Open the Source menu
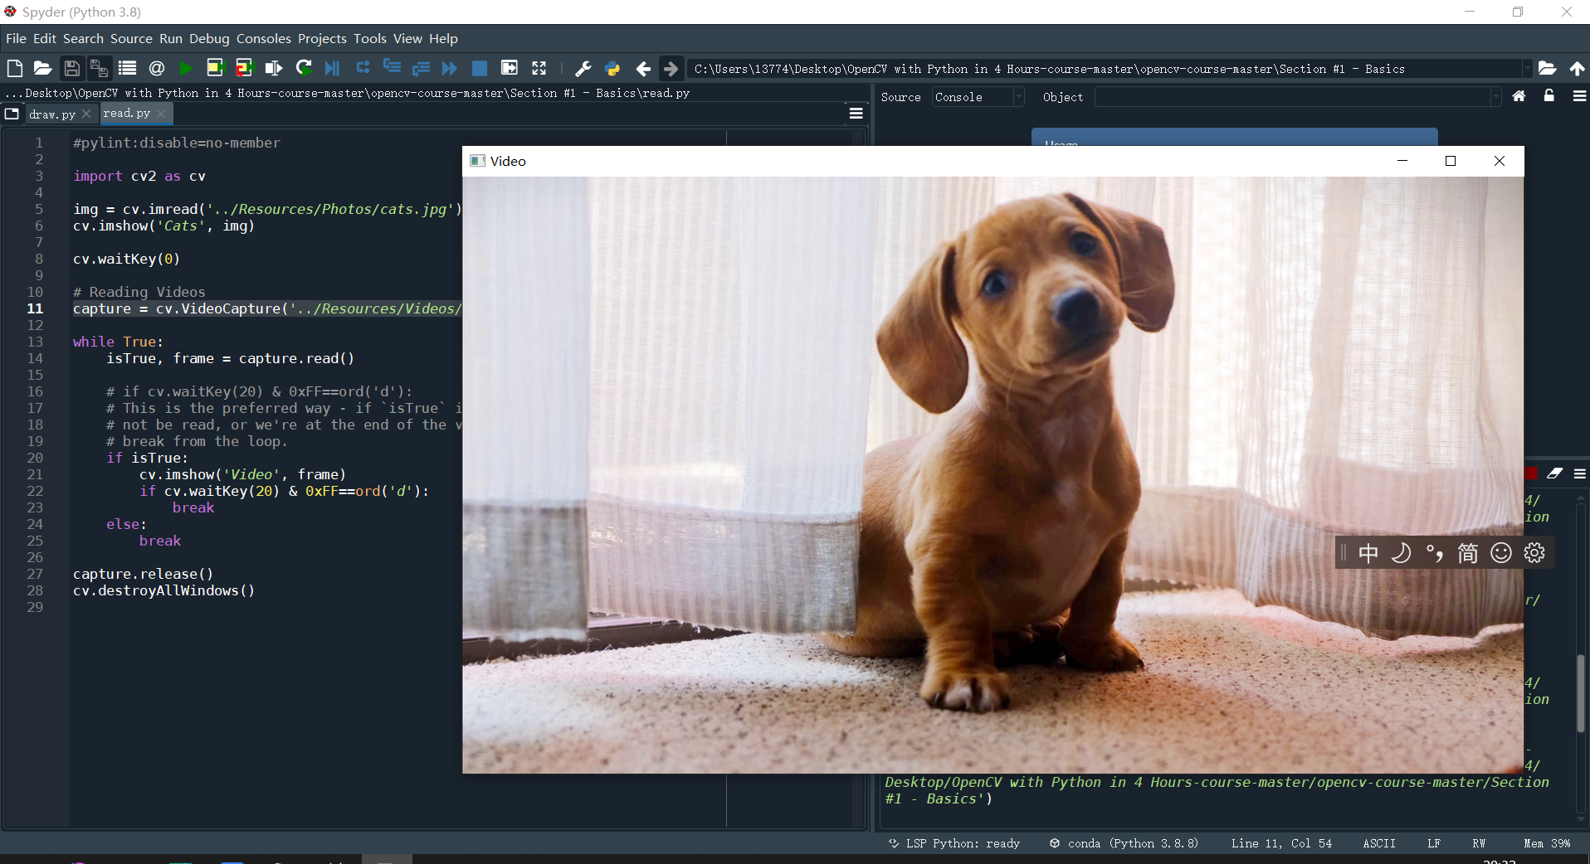This screenshot has width=1590, height=864. coord(131,38)
